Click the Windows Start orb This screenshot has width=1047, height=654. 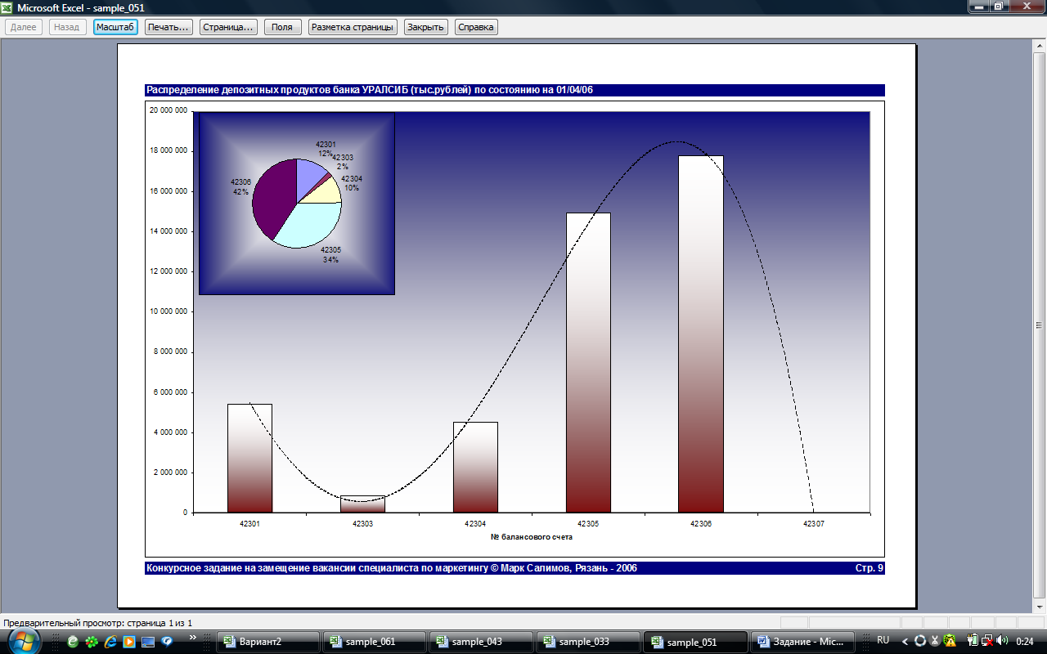[24, 642]
